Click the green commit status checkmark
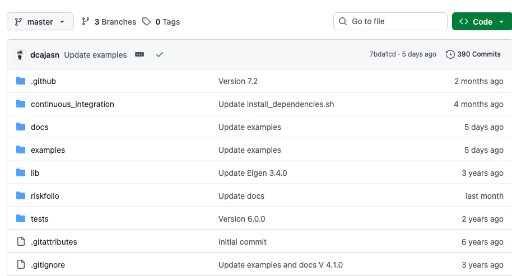Image resolution: width=512 pixels, height=276 pixels. click(159, 54)
